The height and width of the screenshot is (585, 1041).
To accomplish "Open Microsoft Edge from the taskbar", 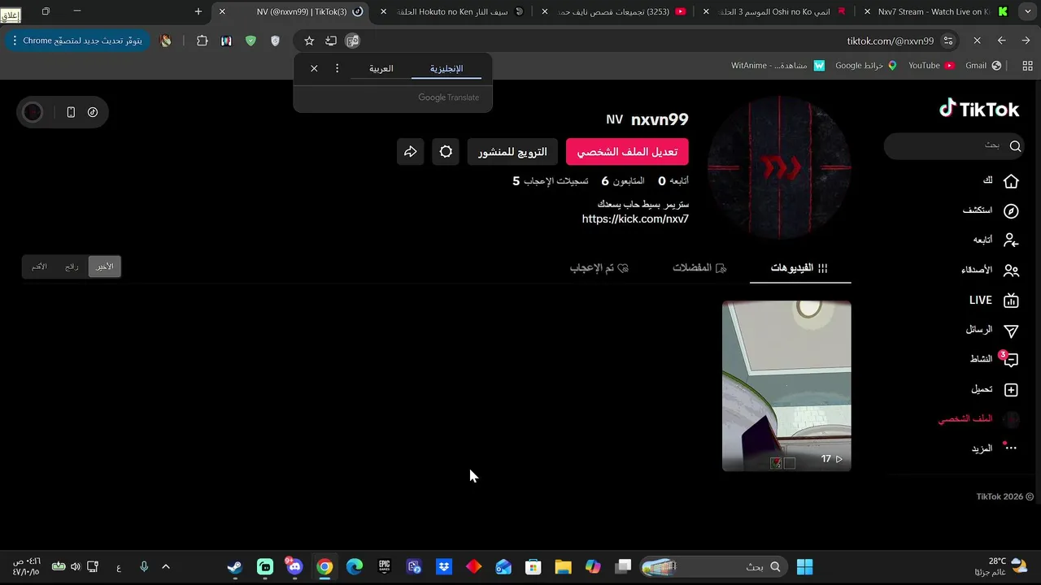I will tap(354, 567).
